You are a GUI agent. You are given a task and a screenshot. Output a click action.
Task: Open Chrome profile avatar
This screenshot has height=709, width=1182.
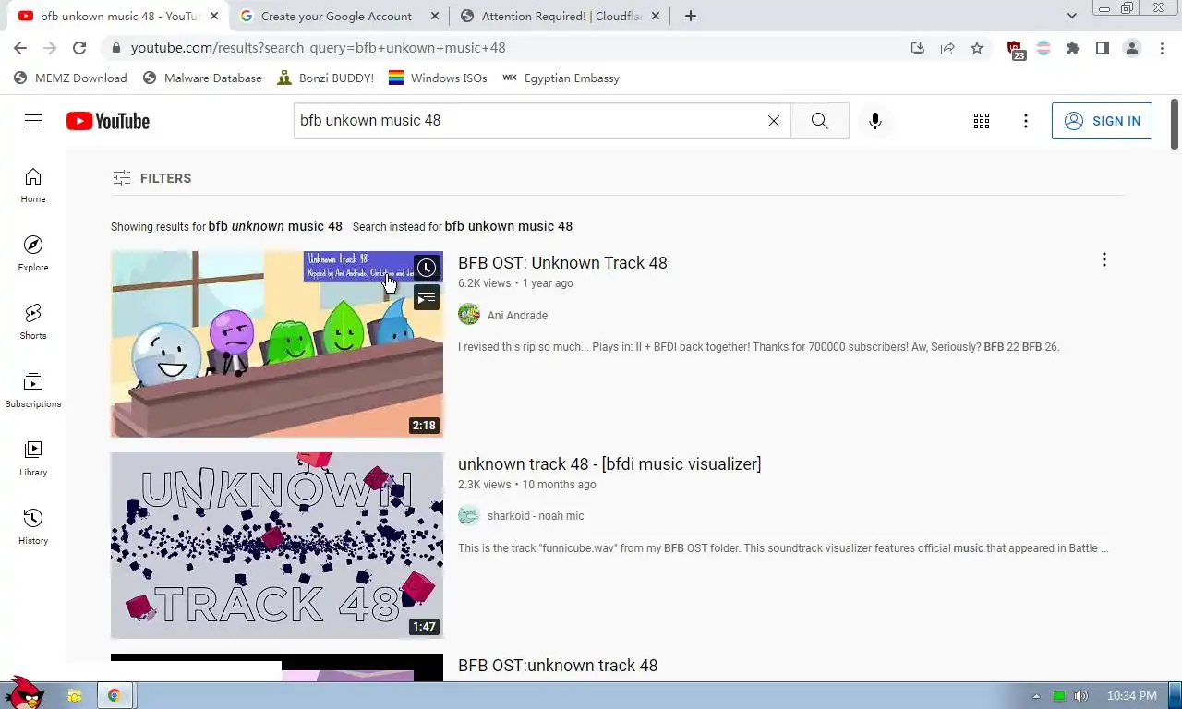point(1132,48)
